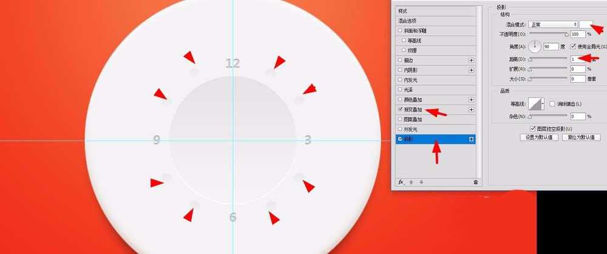Open the 混合模式 (Blend Mode) dropdown
Image resolution: width=607 pixels, height=254 pixels.
point(552,24)
